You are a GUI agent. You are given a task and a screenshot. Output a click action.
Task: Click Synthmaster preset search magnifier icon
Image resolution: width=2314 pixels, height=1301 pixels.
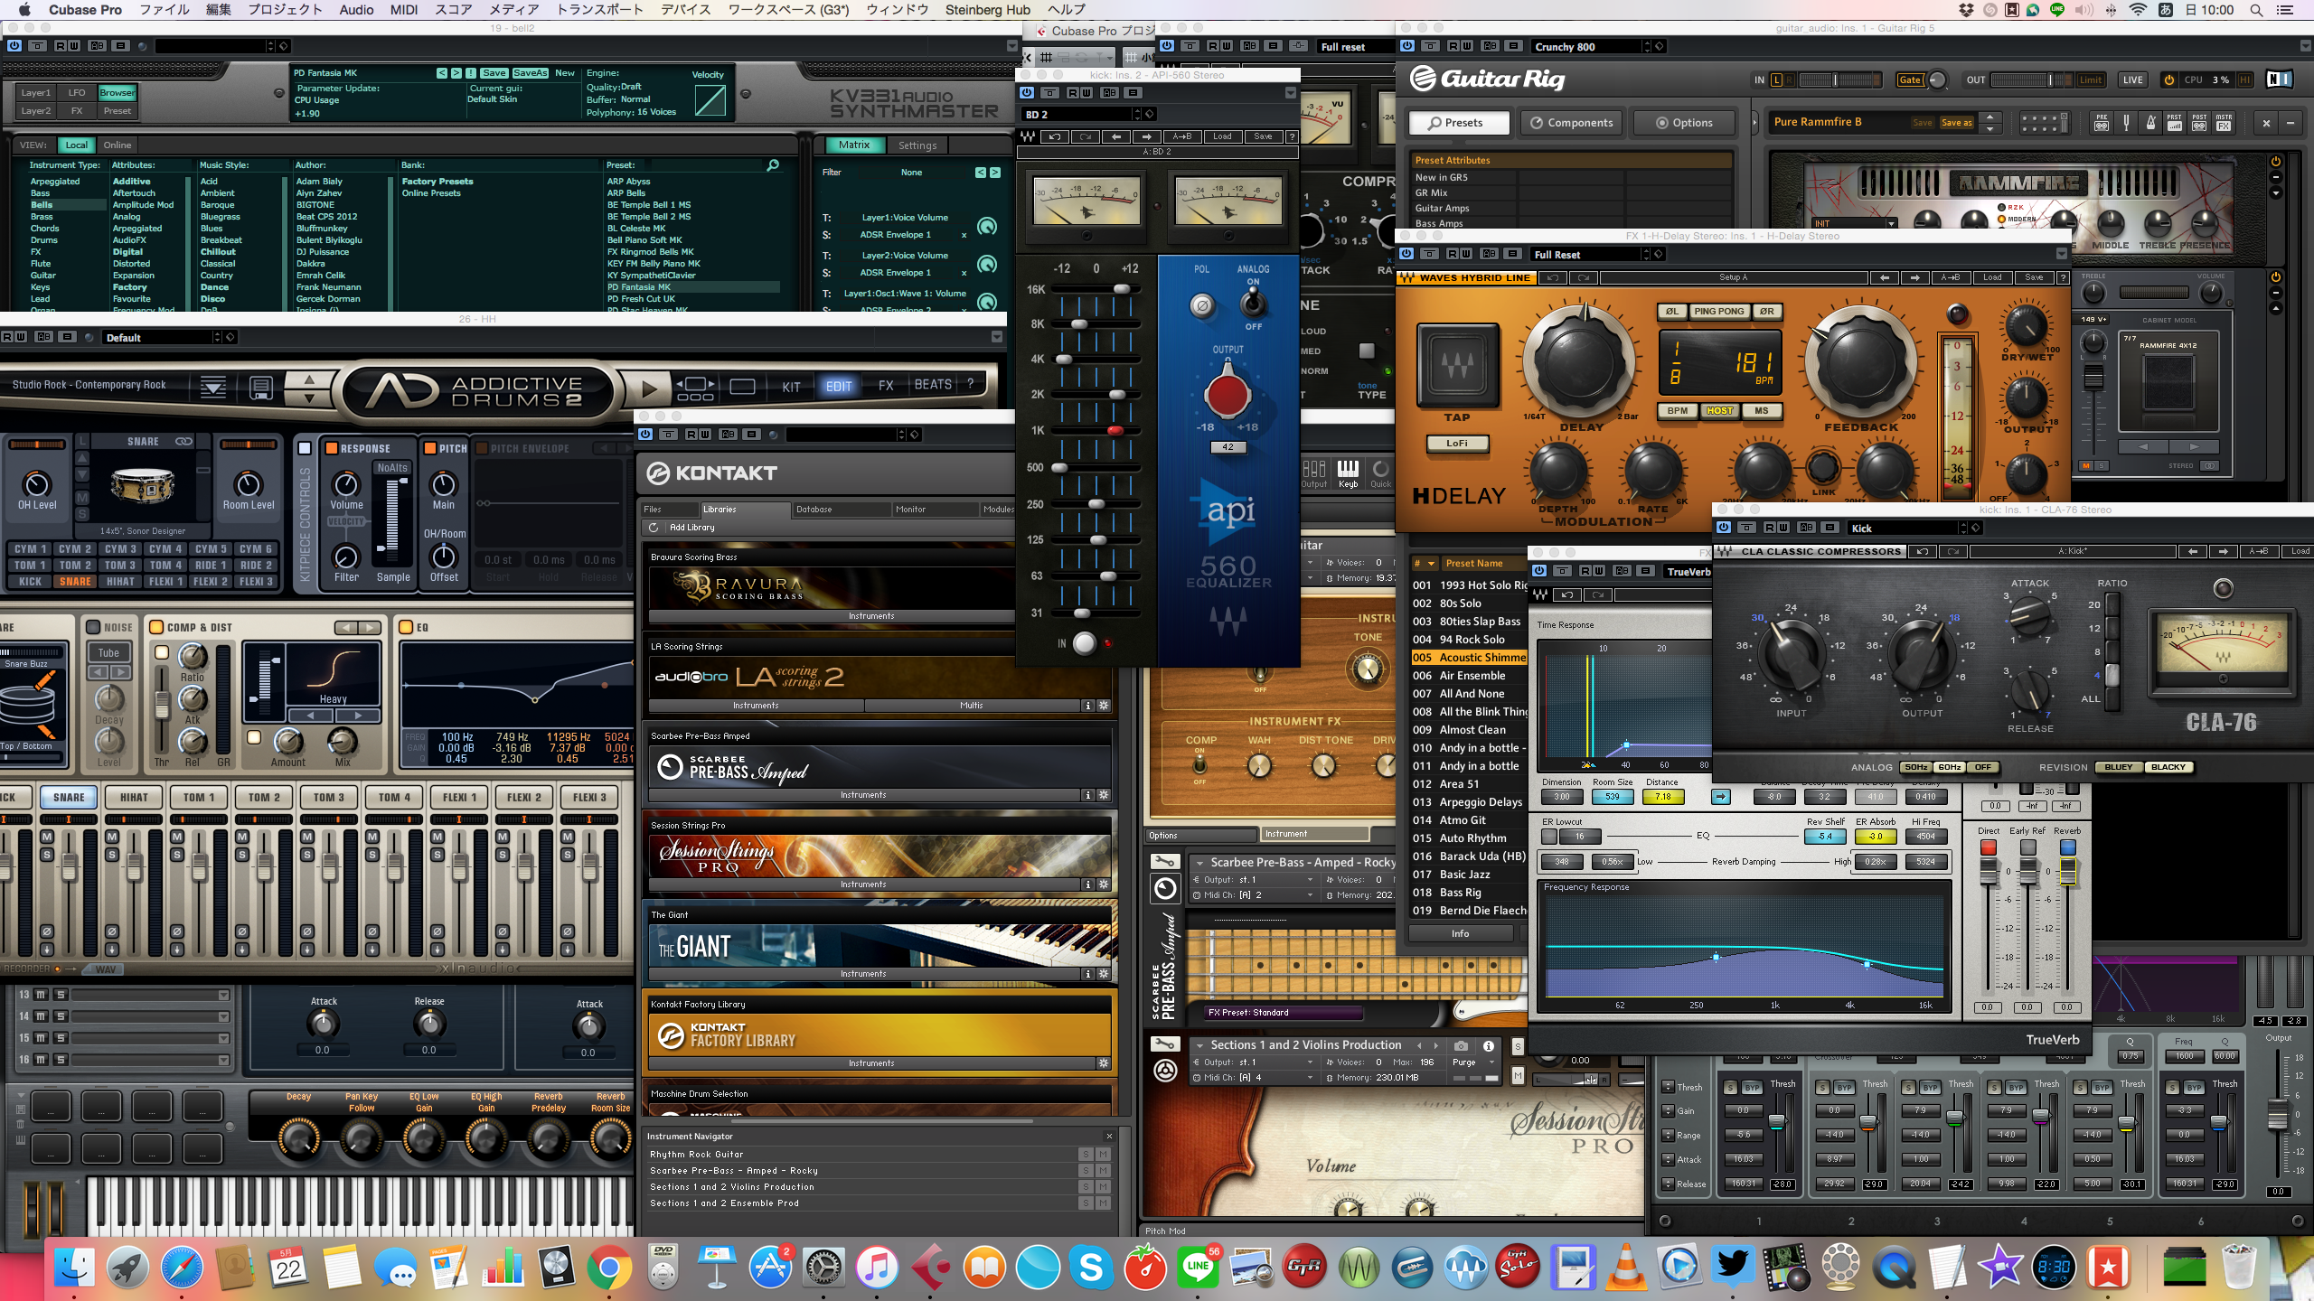tap(773, 165)
